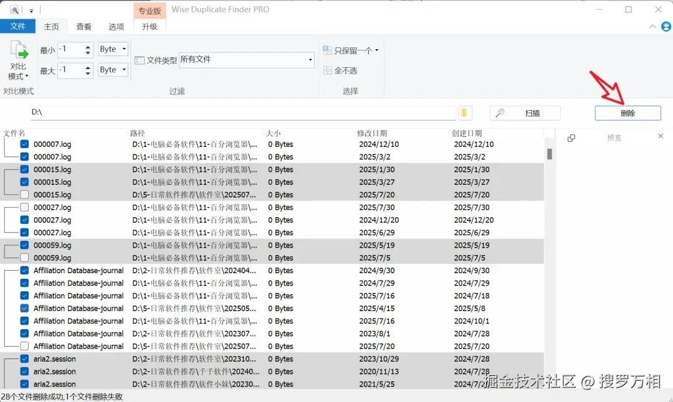Close the preview (预览) panel
673x402 pixels.
coord(661,136)
